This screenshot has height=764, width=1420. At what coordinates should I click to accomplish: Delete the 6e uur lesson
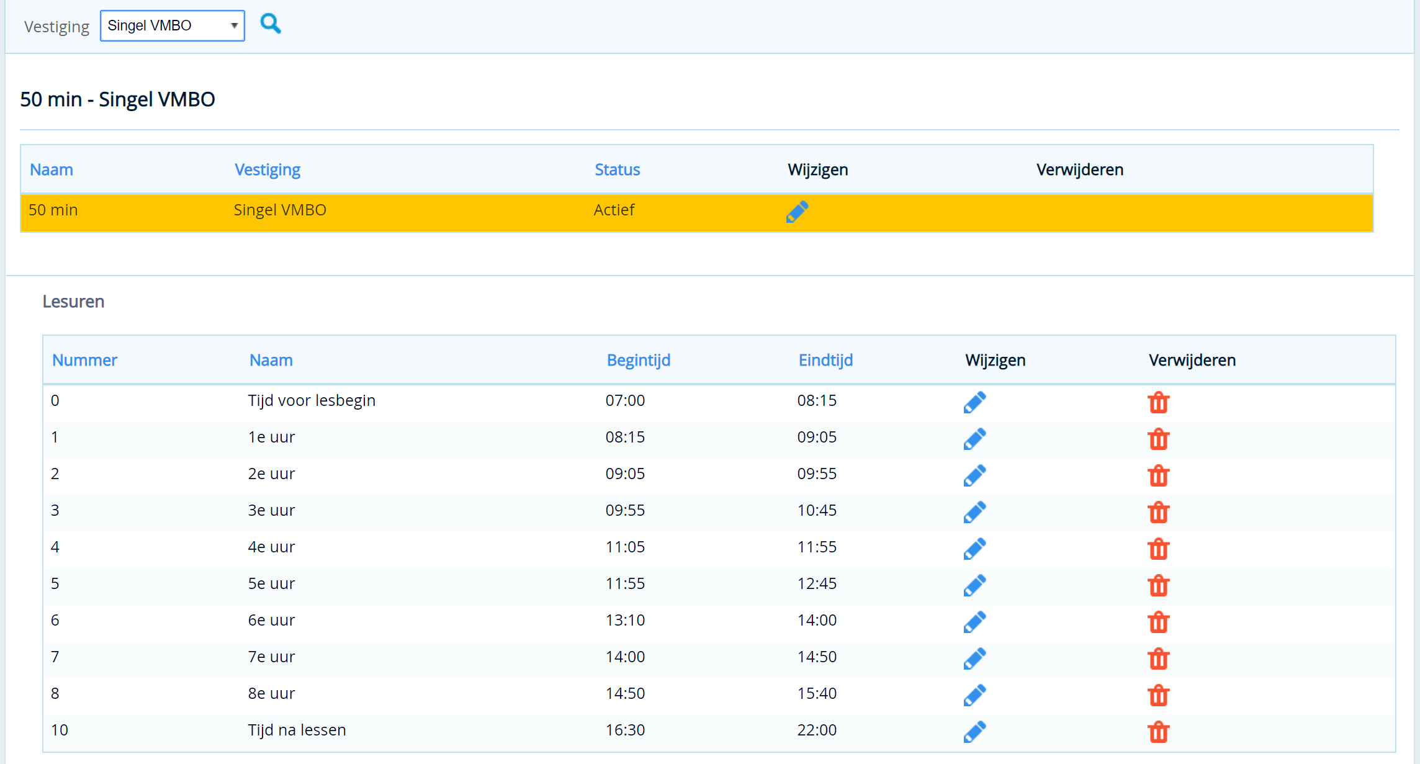point(1158,622)
